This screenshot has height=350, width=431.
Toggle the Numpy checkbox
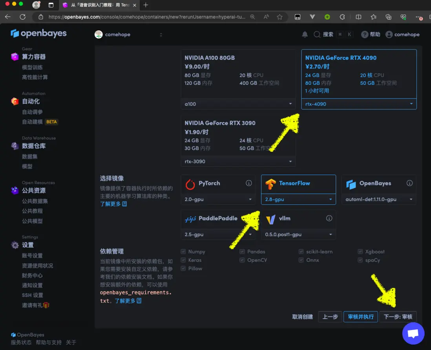[x=183, y=251]
